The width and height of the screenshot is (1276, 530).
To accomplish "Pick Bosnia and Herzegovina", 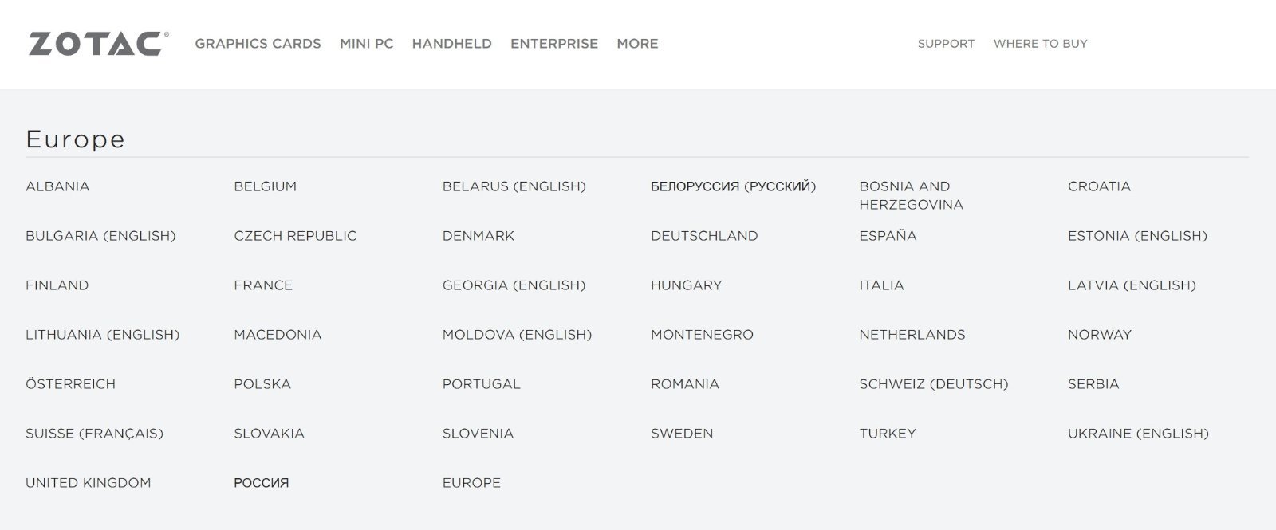I will pyautogui.click(x=911, y=195).
